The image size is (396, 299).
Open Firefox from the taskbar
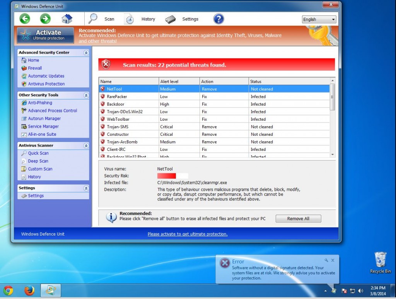[29, 290]
